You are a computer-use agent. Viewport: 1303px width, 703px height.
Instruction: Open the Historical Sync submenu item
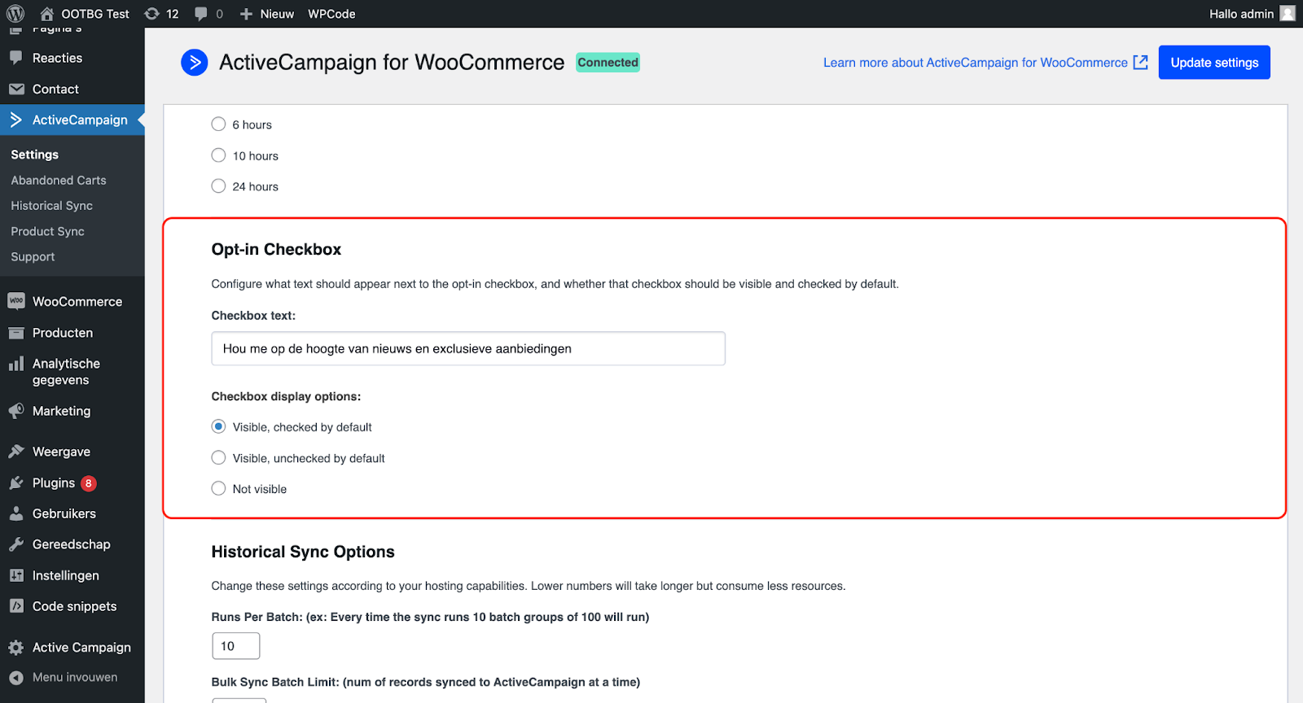(x=52, y=206)
